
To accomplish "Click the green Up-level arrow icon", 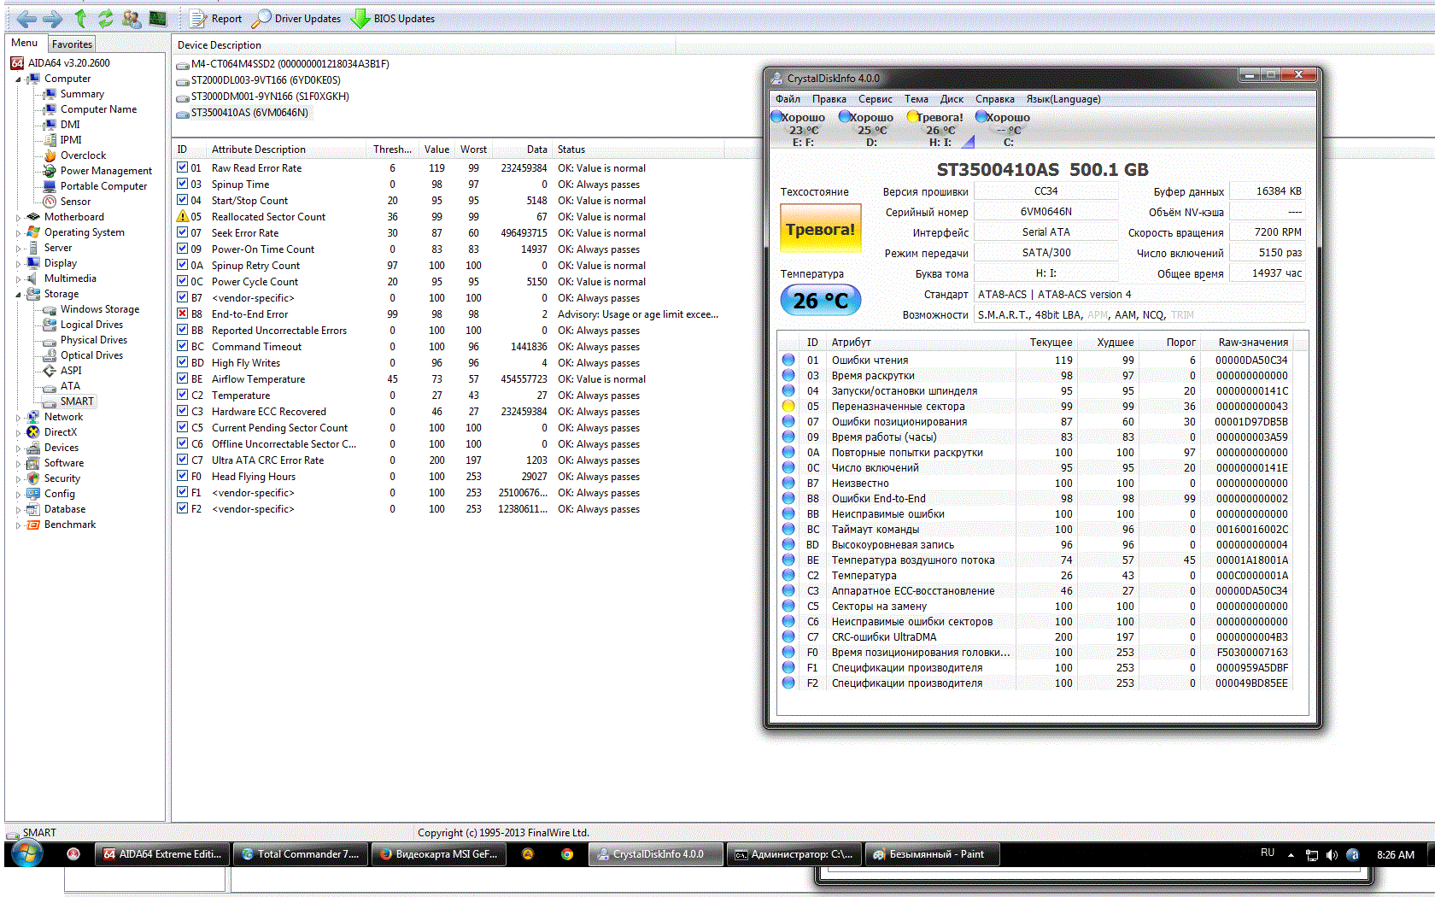I will 80,18.
